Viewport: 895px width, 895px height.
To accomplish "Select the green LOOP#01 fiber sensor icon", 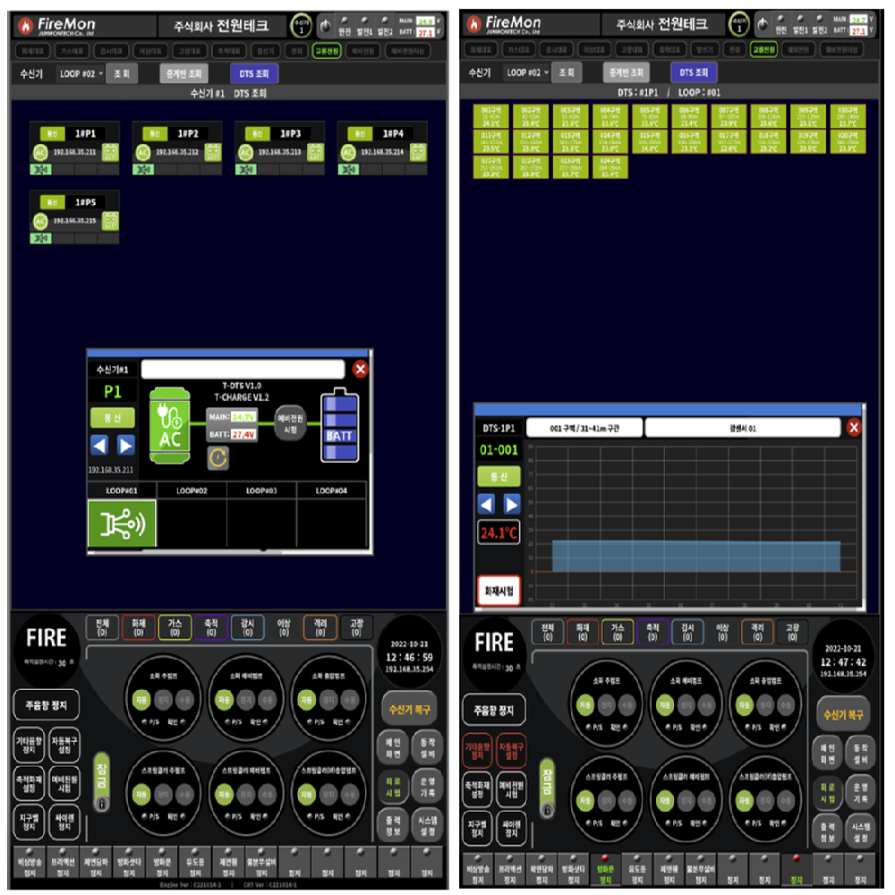I will tap(122, 524).
